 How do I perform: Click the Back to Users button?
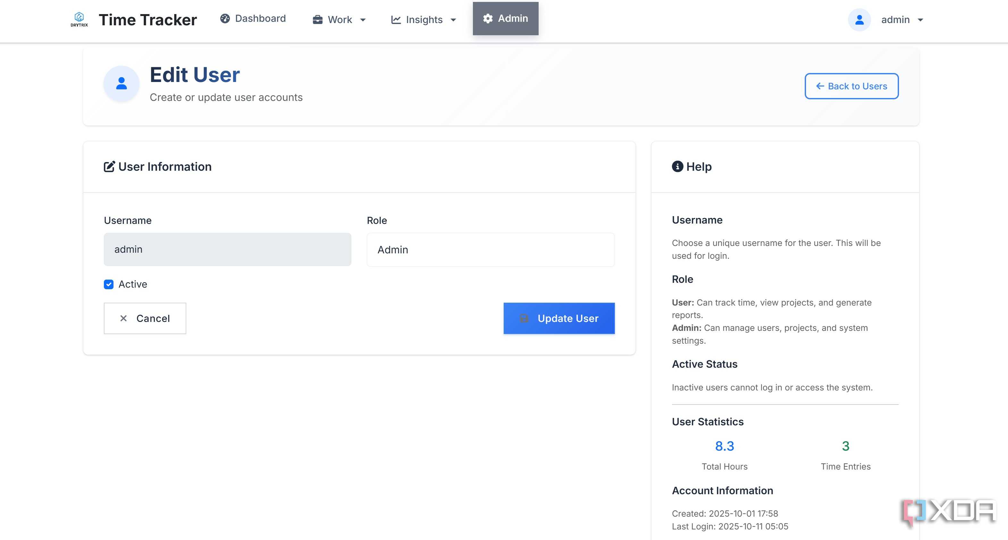pos(852,86)
